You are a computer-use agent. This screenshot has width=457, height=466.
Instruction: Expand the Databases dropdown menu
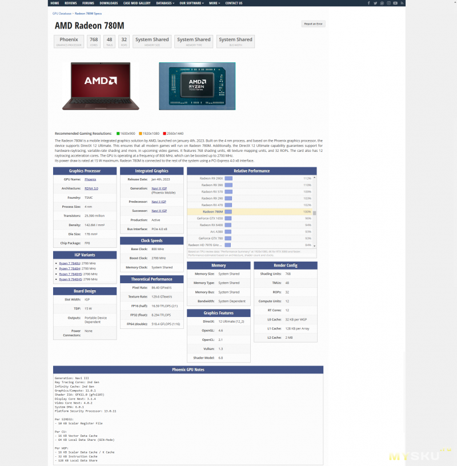pos(165,3)
